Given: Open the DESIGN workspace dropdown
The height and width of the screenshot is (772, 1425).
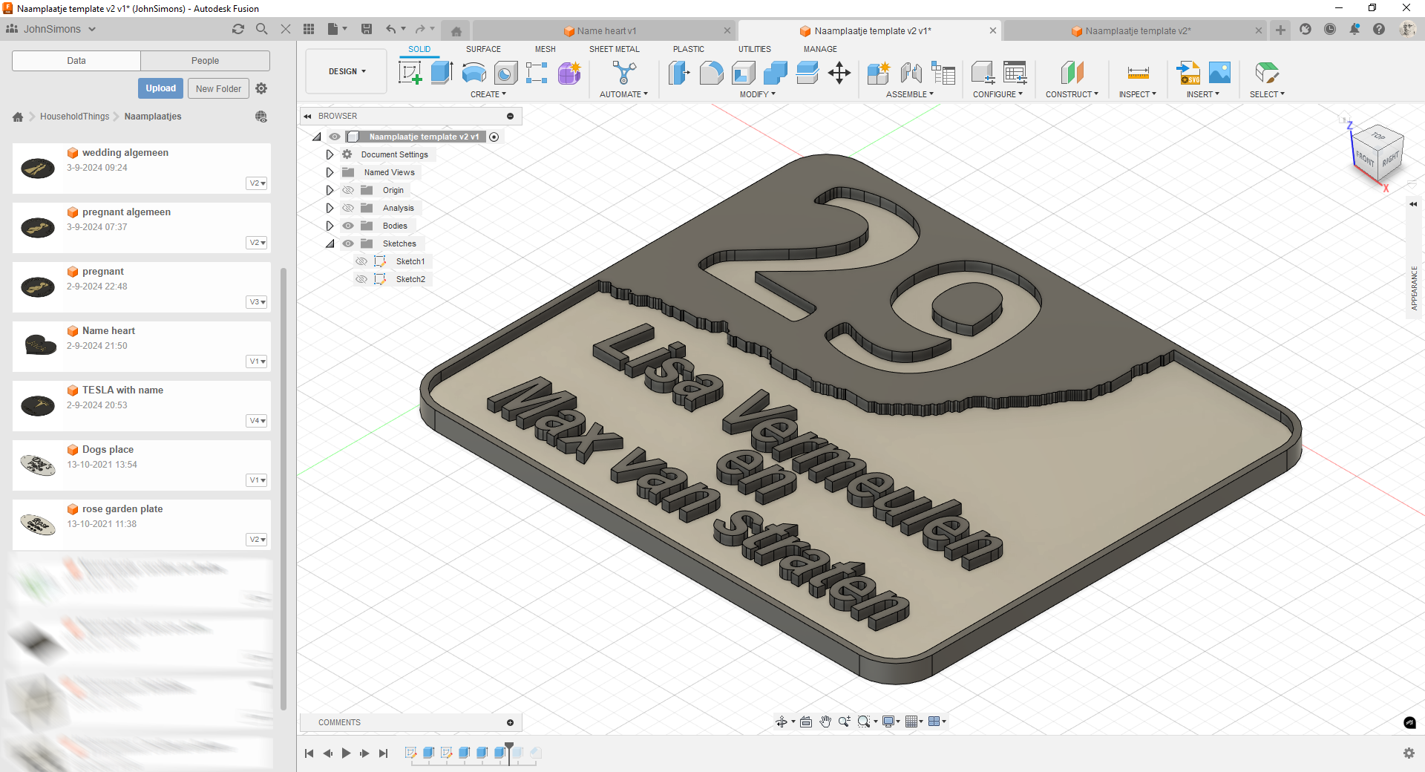Looking at the screenshot, I should point(347,71).
